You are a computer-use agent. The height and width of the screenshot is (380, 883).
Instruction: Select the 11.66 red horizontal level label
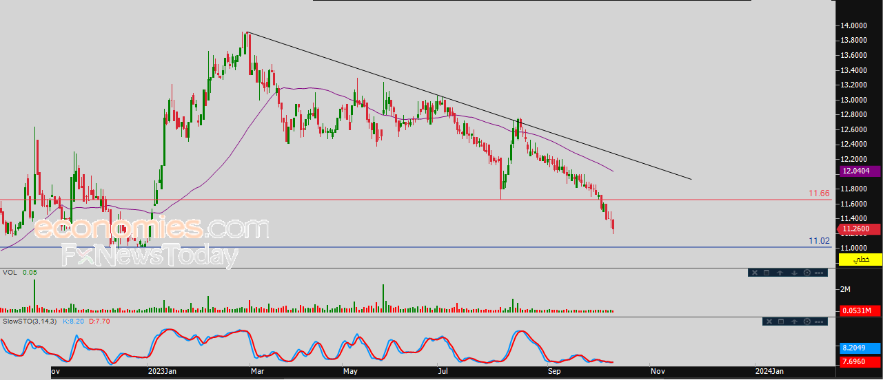tap(820, 194)
